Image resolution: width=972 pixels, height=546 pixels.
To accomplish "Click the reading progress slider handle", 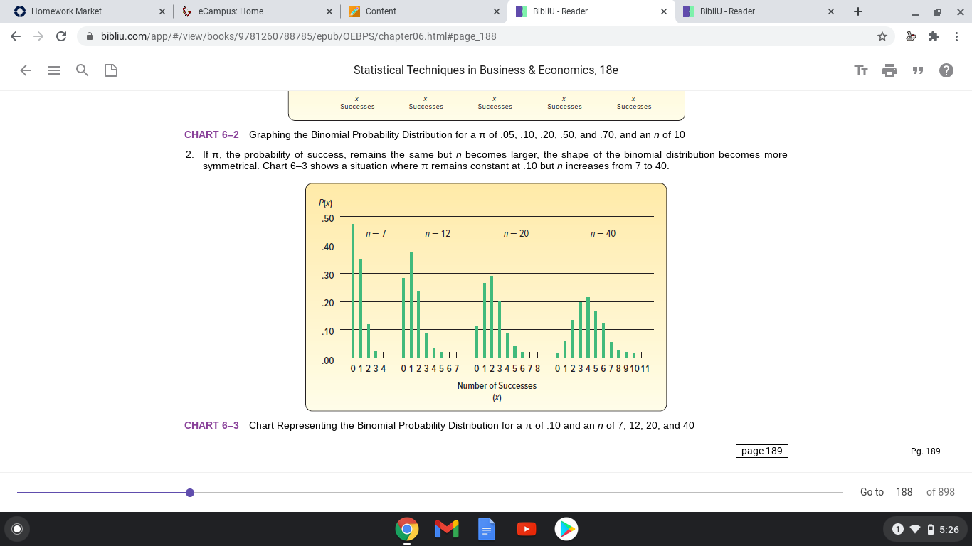I will pos(190,493).
